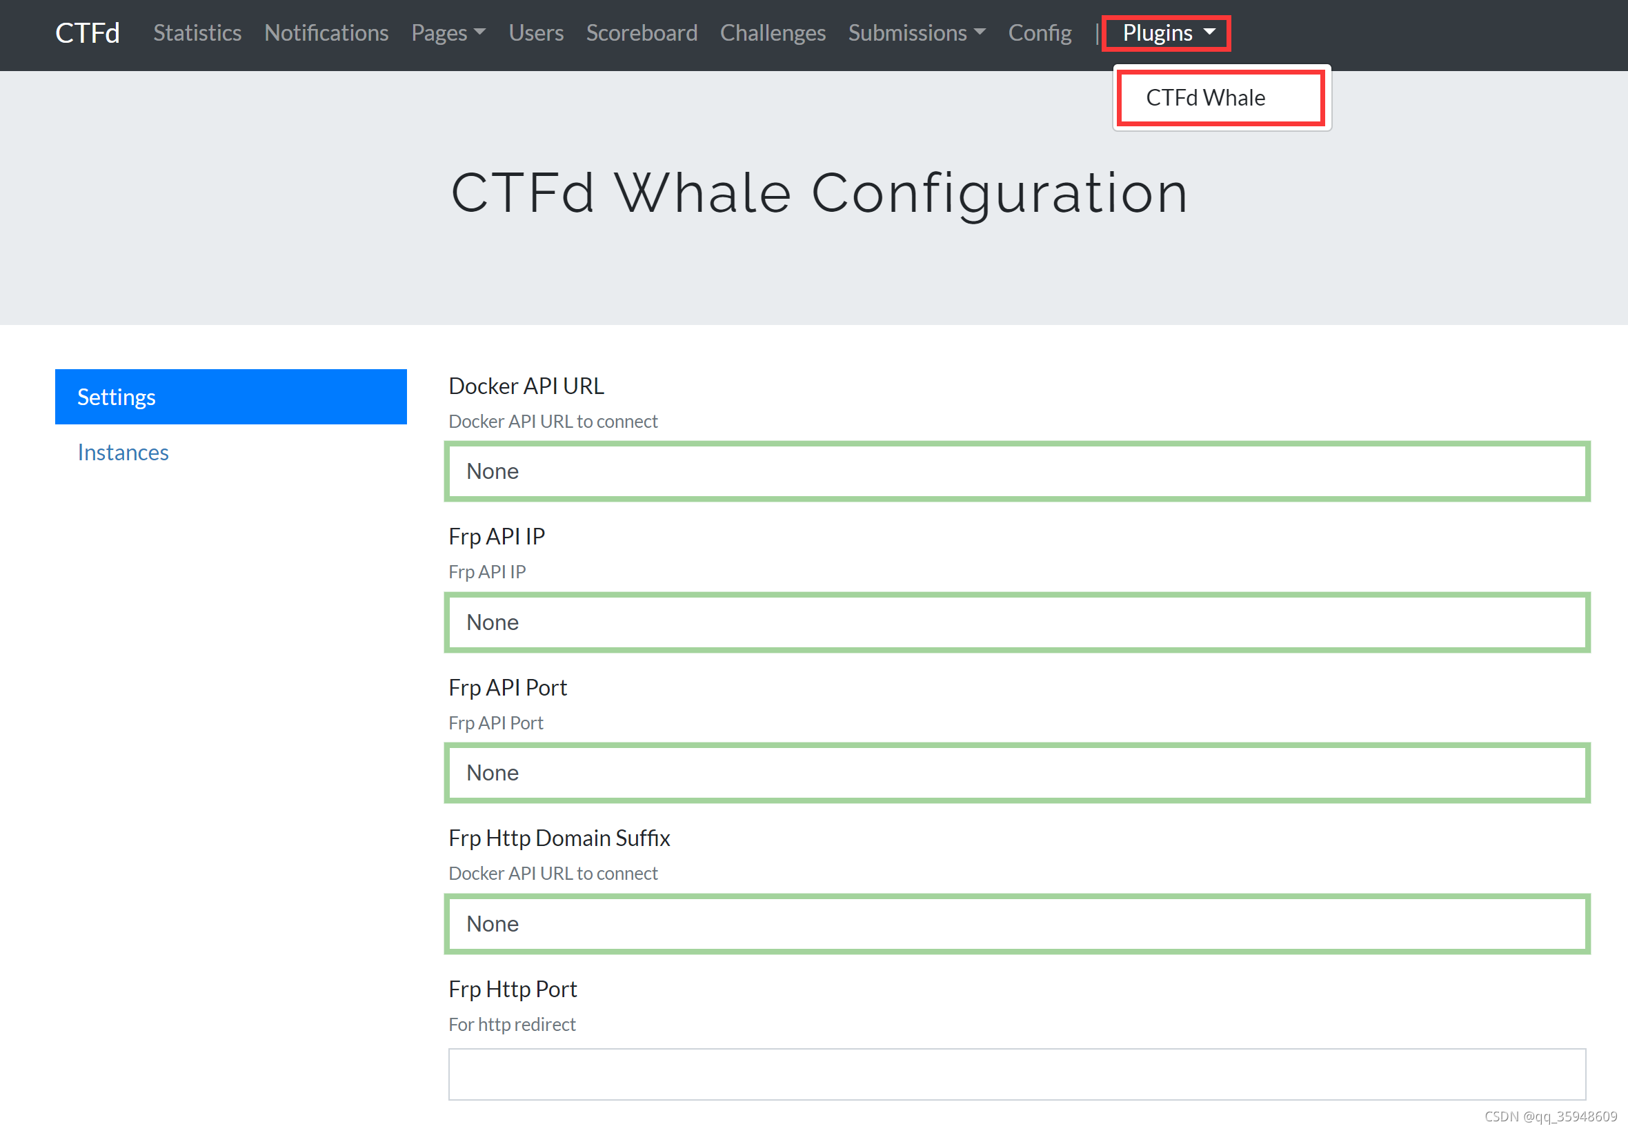Click the Frp Http Domain Suffix field

point(1017,924)
